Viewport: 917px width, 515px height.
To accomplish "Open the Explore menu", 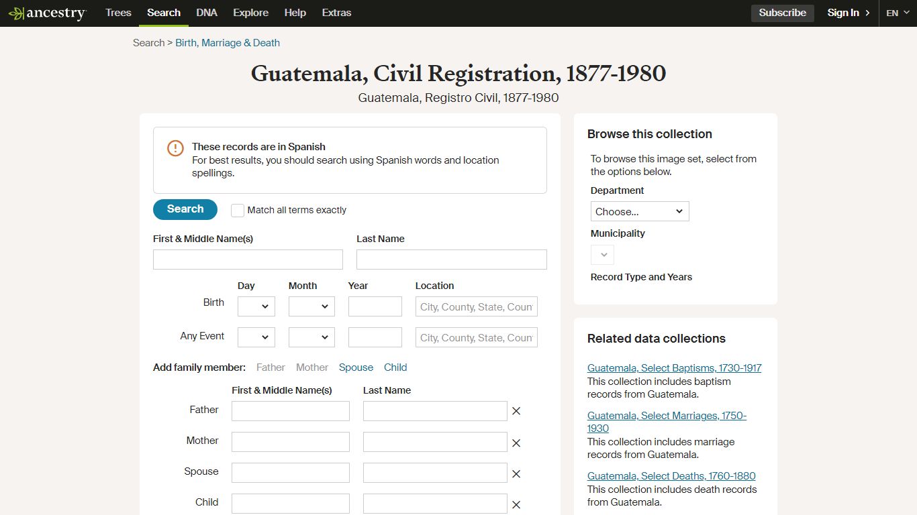I will [x=251, y=13].
